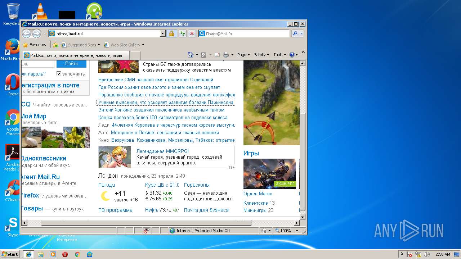
Task: Open the Tools menu
Action: point(279,55)
